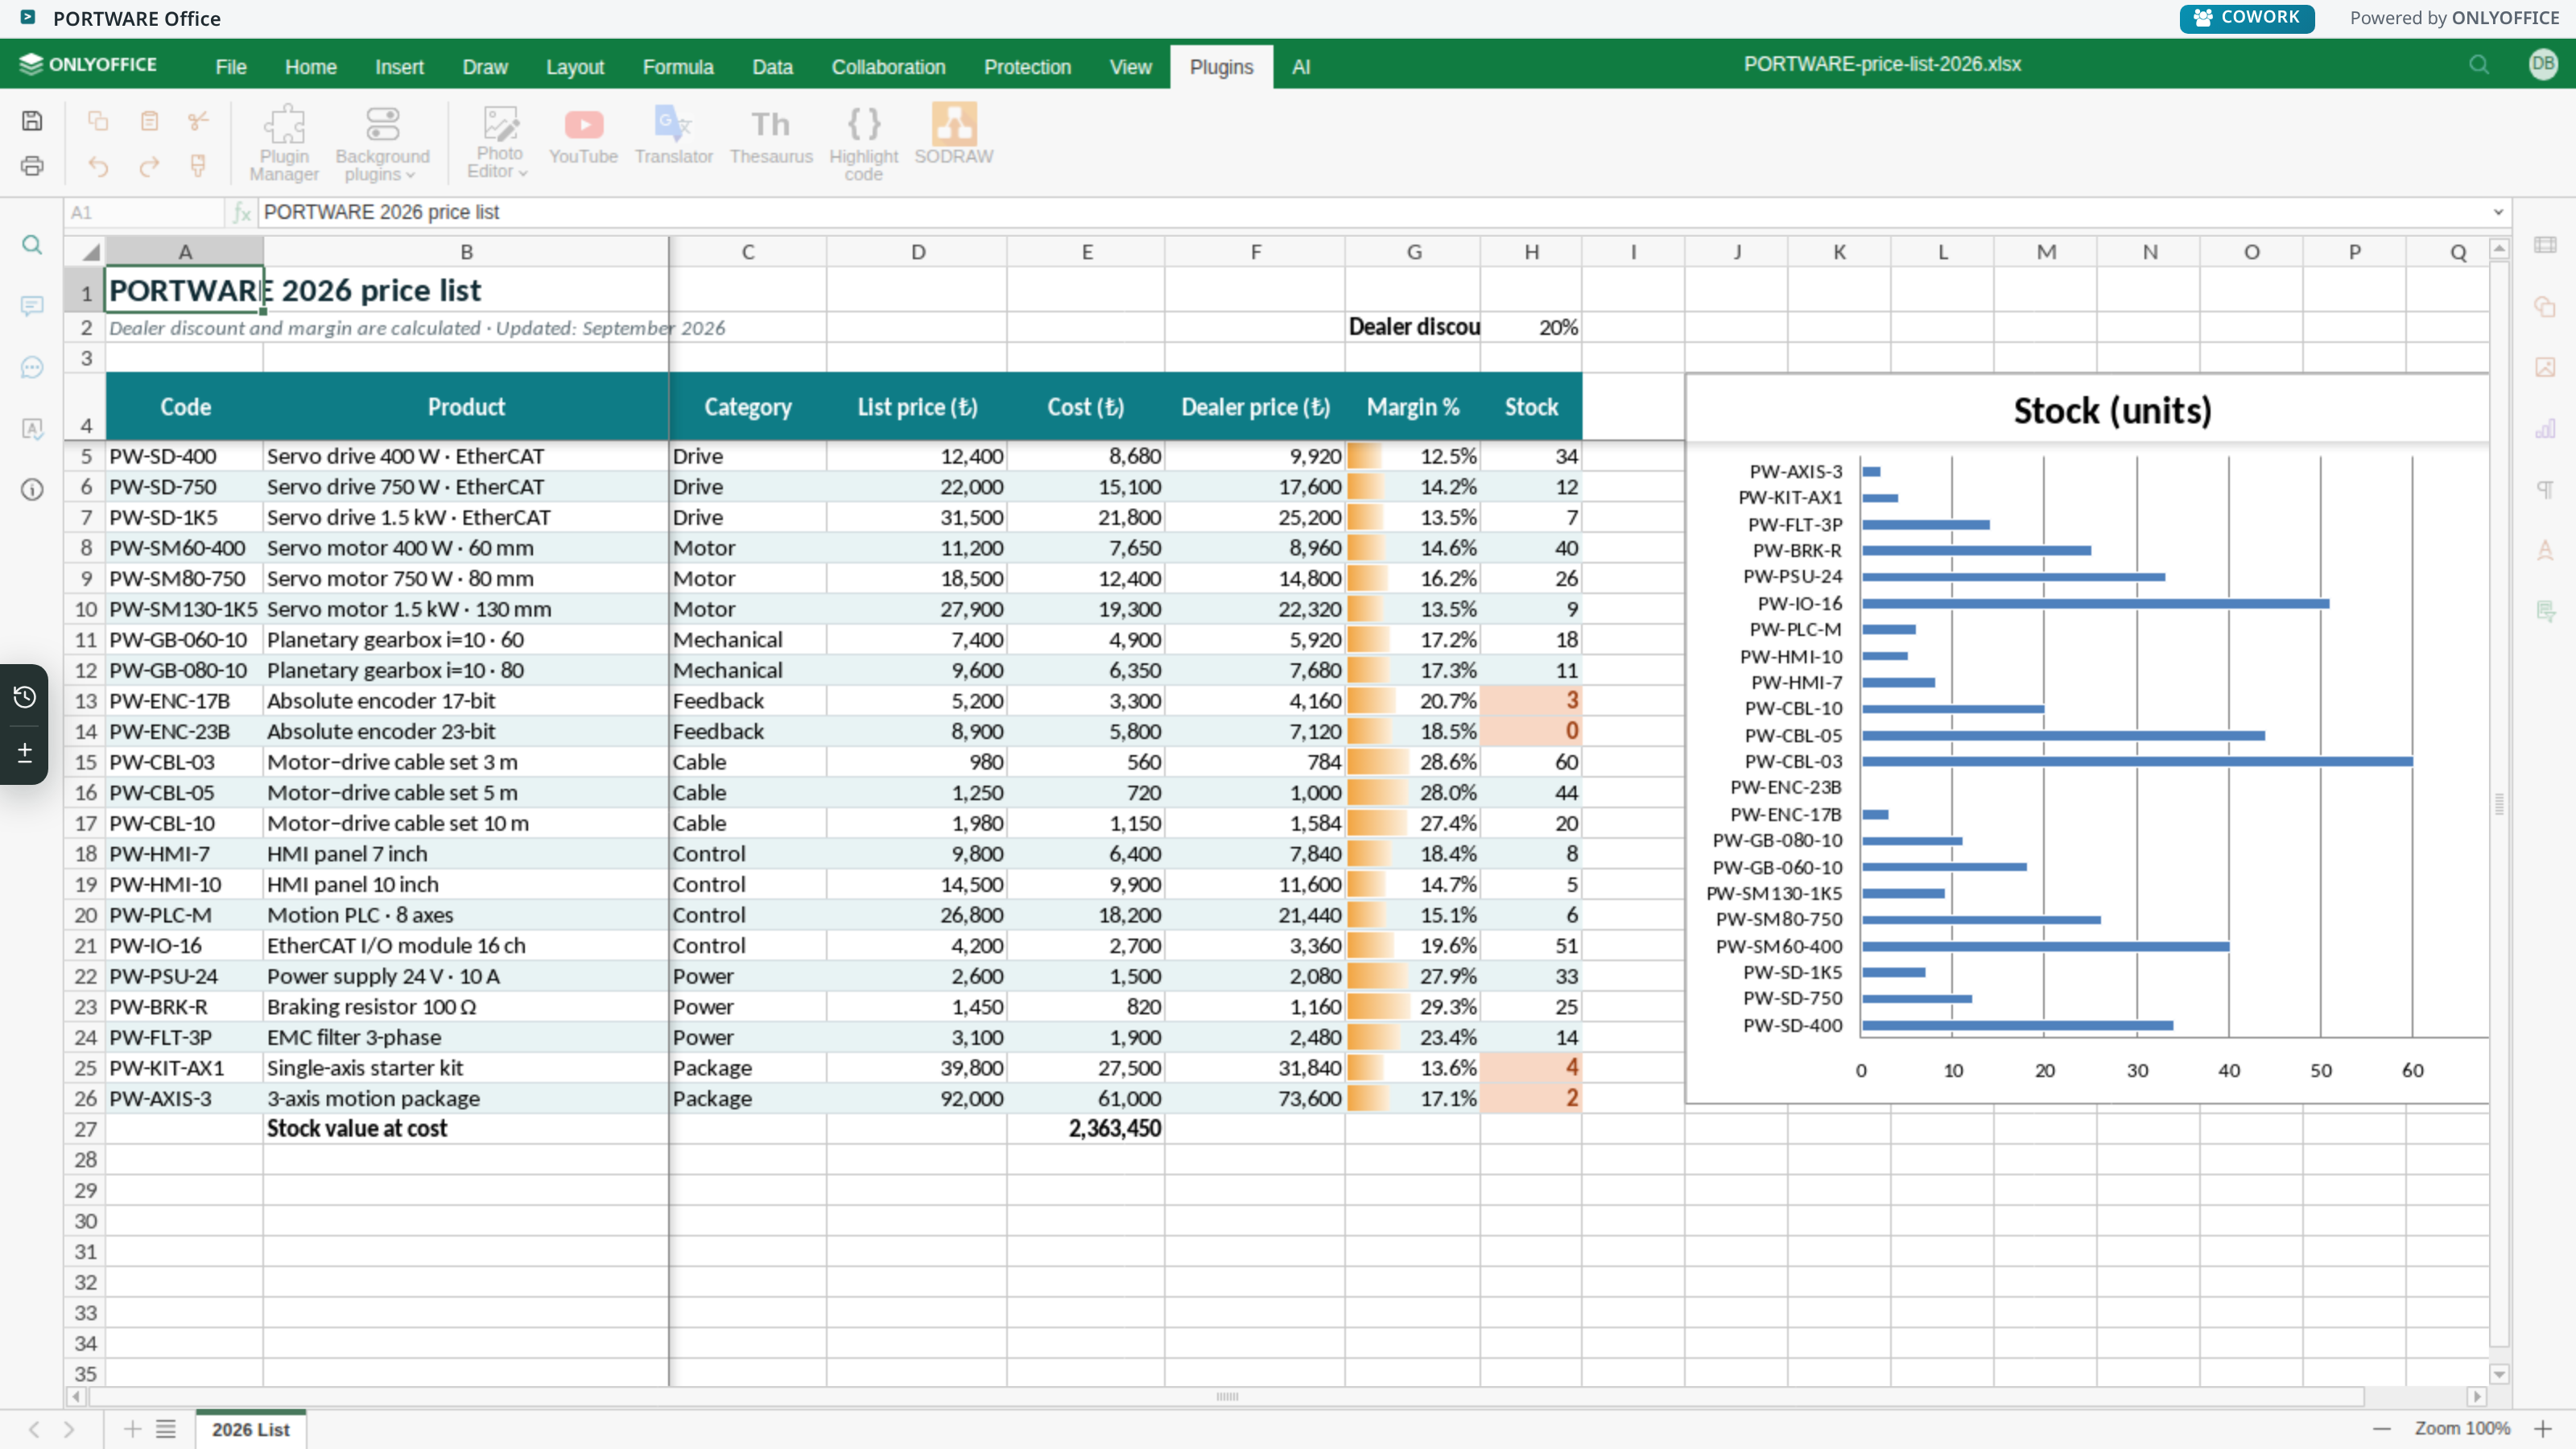
Task: Click the Print icon
Action: 32,166
